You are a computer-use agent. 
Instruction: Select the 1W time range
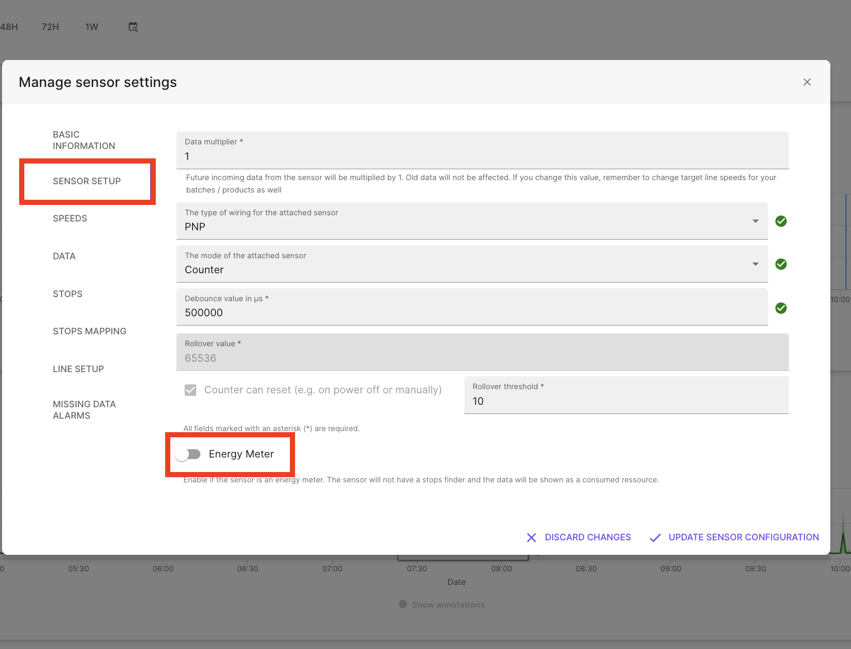pyautogui.click(x=92, y=27)
